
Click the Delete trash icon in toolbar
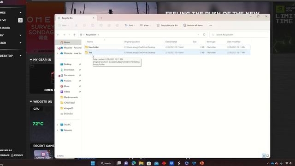(x=117, y=25)
